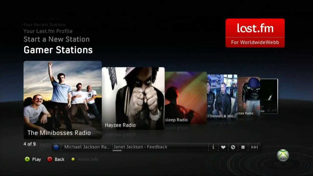Stop playback with the square stop icon
313x176 pixels.
pyautogui.click(x=243, y=147)
